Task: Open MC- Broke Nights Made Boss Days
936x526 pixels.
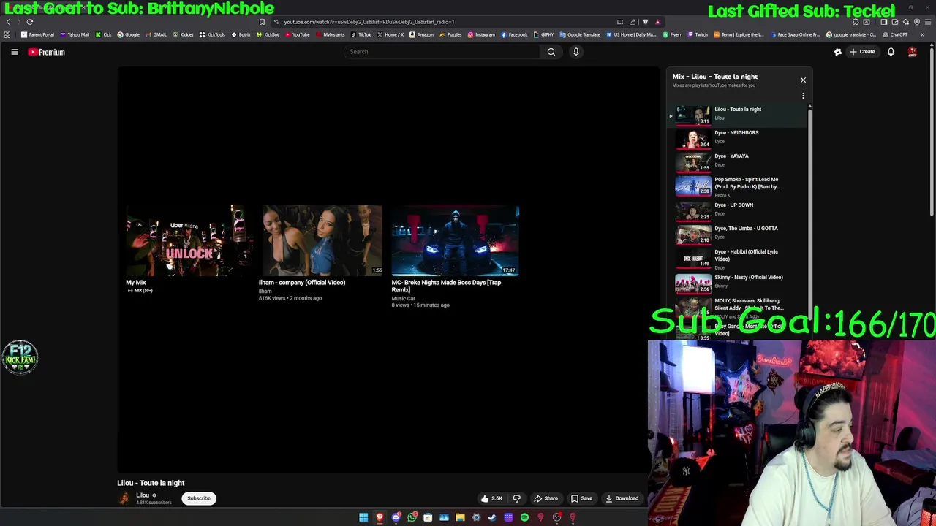Action: pyautogui.click(x=455, y=256)
